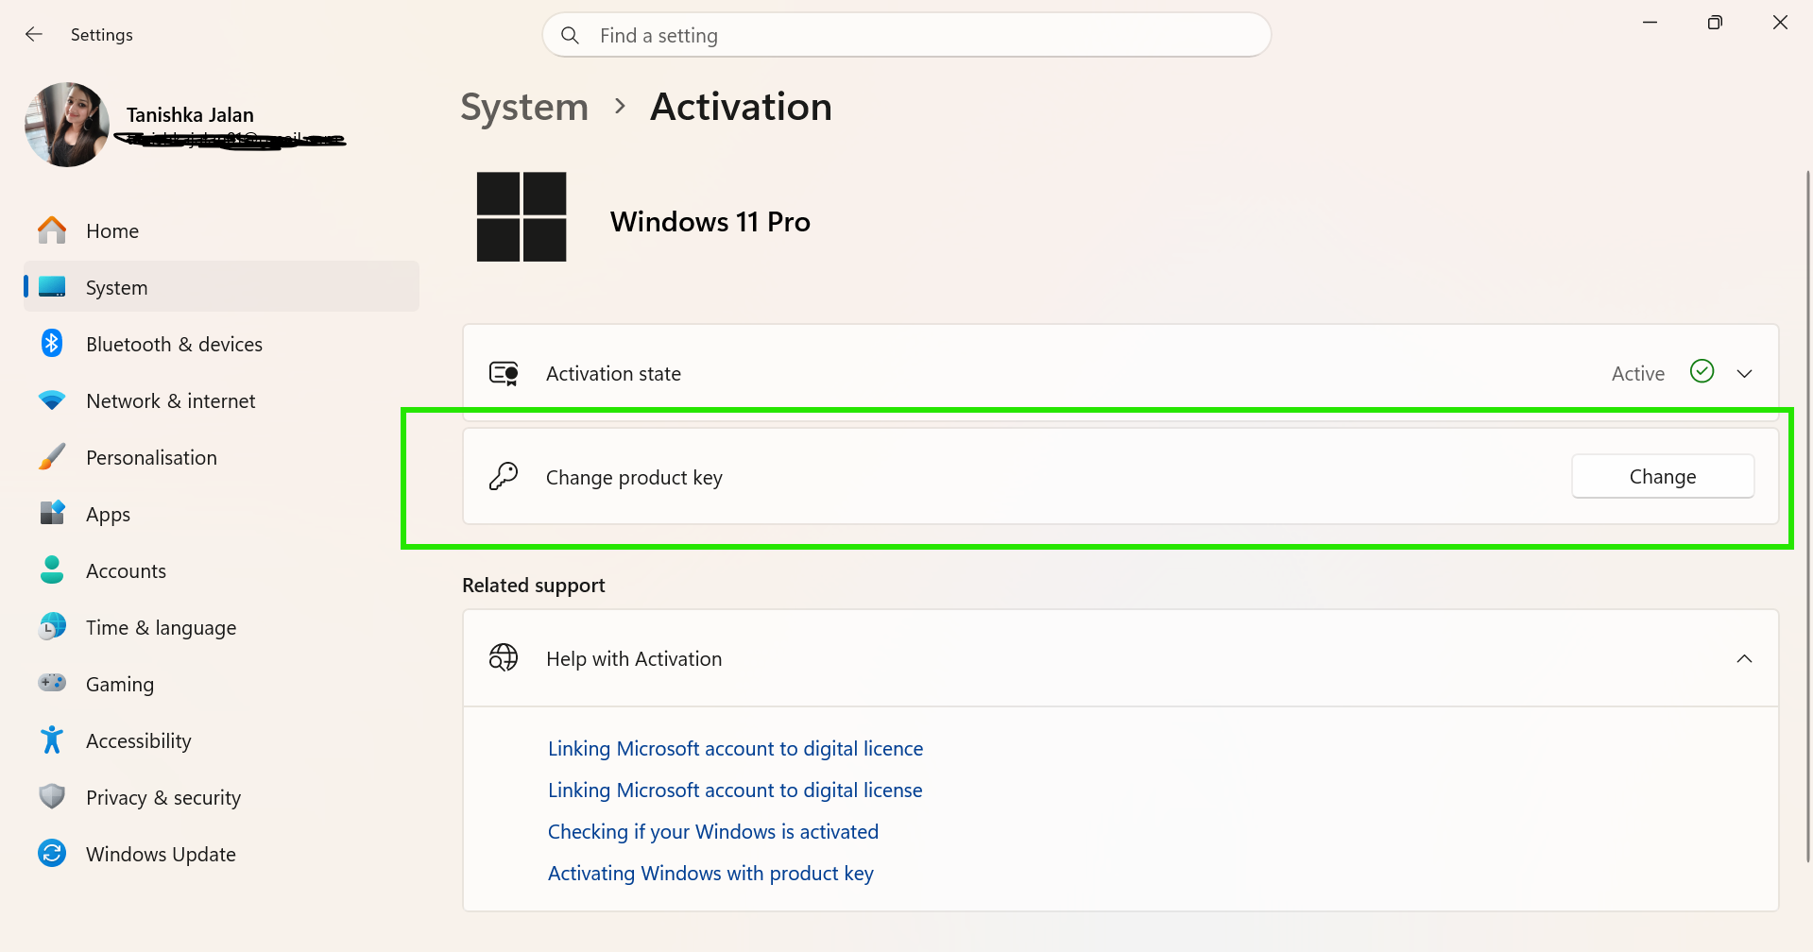Click the Find a setting search box
The height and width of the screenshot is (952, 1813).
coord(907,35)
